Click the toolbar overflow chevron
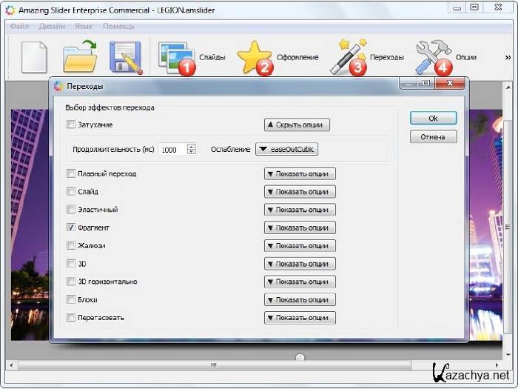 pyautogui.click(x=508, y=57)
